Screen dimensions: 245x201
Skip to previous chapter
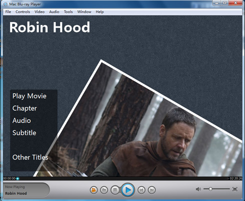point(141,190)
